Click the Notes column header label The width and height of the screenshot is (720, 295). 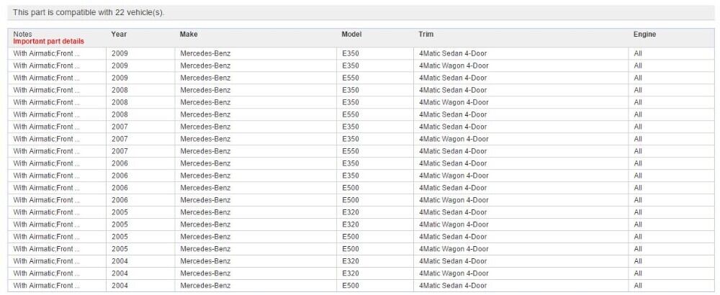point(22,34)
